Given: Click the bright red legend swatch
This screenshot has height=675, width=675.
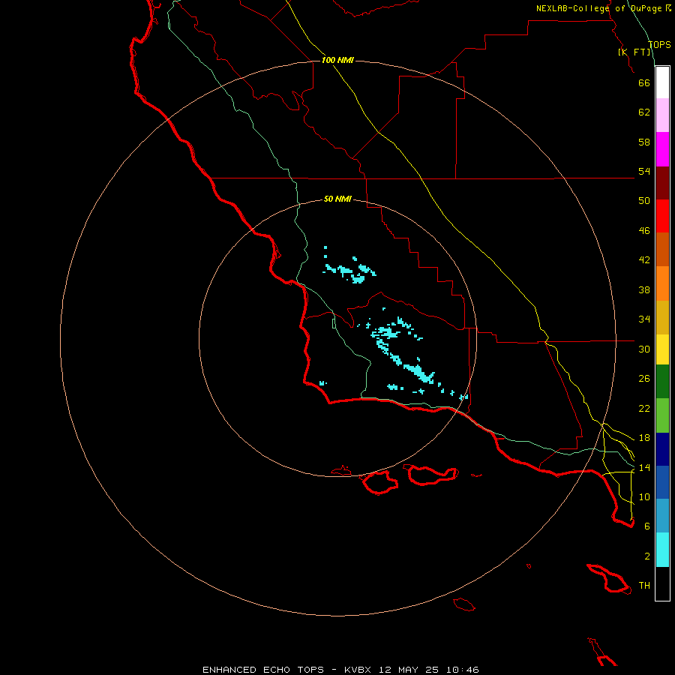Looking at the screenshot, I should (x=662, y=216).
